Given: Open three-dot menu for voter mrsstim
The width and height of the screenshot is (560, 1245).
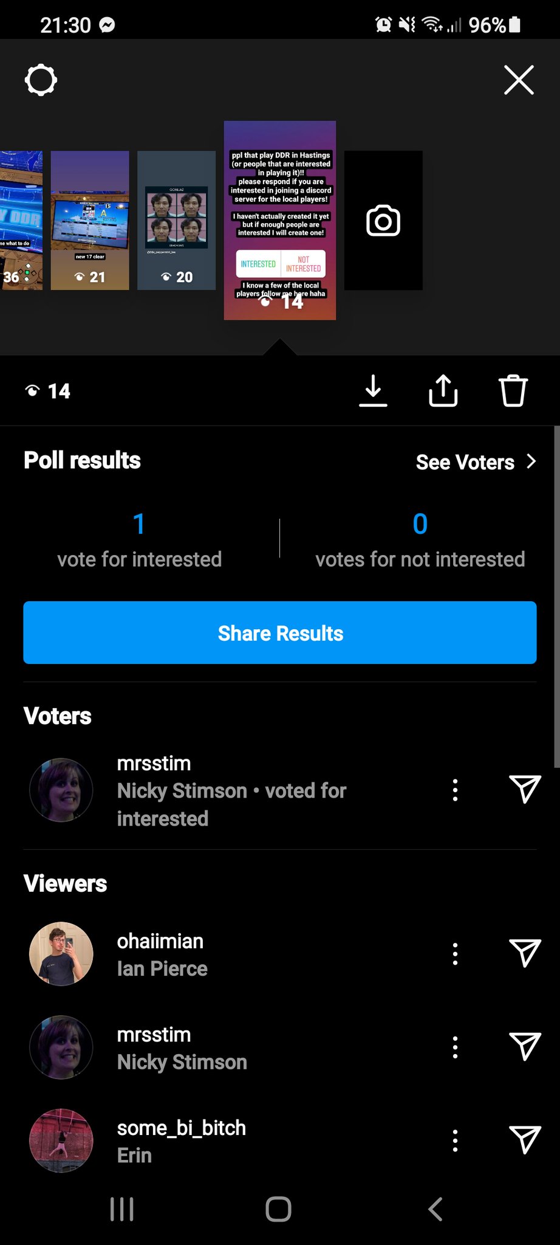Looking at the screenshot, I should 455,790.
